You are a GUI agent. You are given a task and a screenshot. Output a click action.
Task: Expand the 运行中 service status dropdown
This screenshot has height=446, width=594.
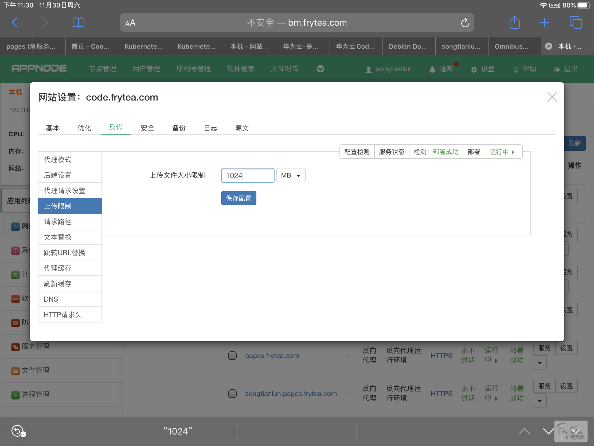pyautogui.click(x=503, y=152)
